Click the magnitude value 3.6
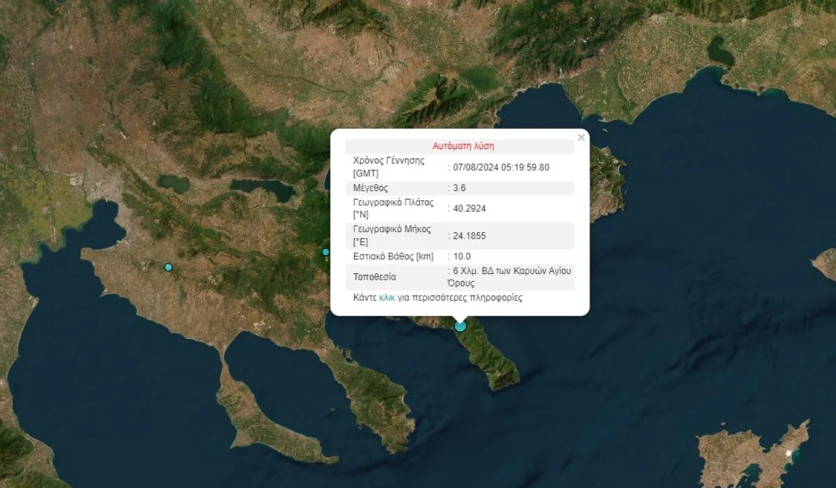The image size is (836, 488). 460,188
